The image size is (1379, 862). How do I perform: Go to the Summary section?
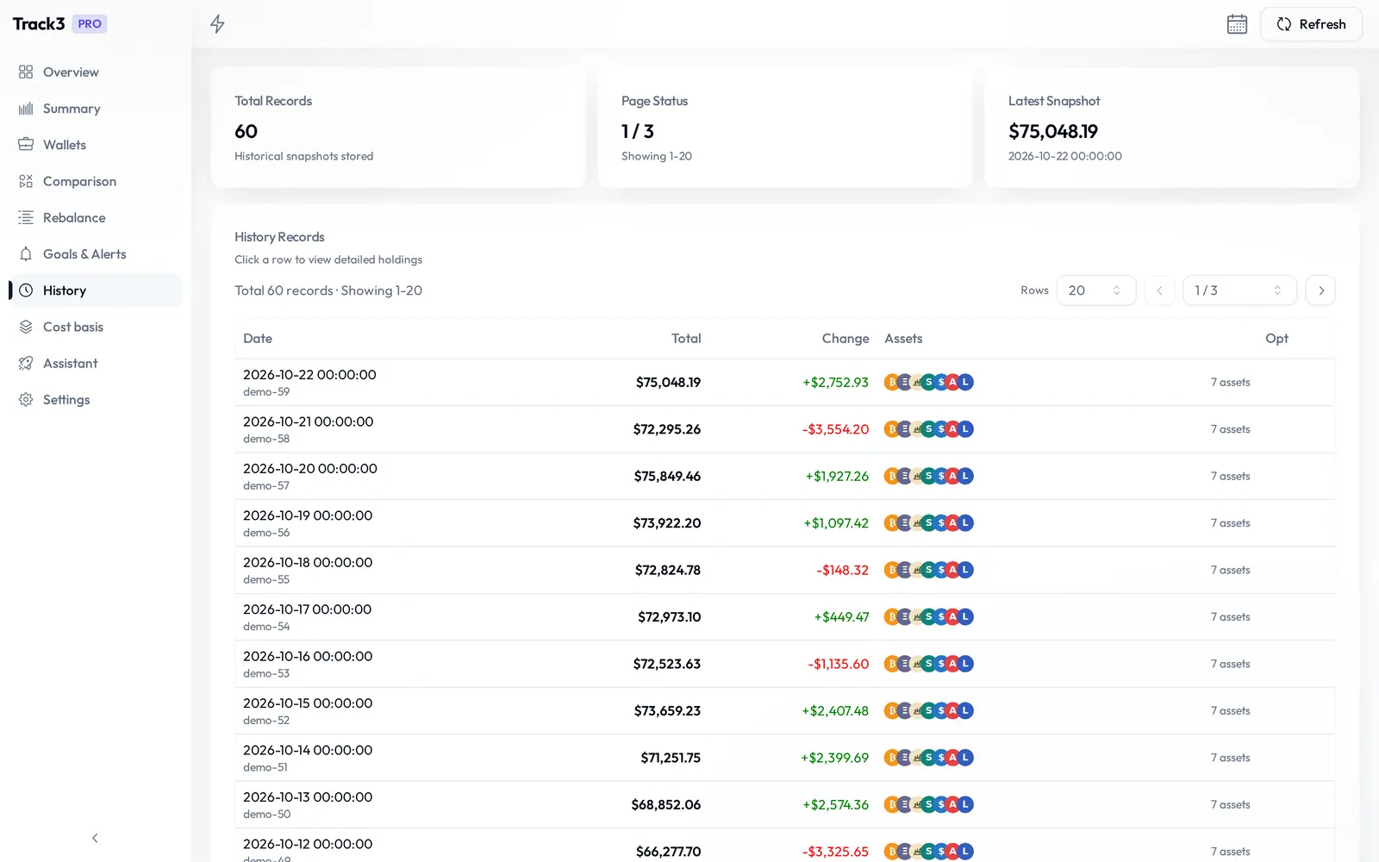tap(96, 109)
